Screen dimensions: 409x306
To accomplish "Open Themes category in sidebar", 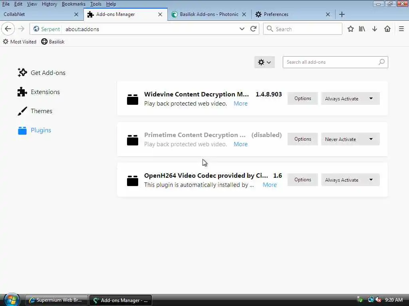I will tap(35, 111).
